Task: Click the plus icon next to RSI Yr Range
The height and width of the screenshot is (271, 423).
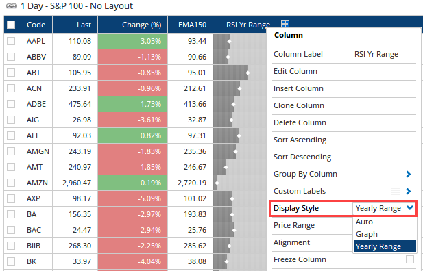Action: coord(285,24)
